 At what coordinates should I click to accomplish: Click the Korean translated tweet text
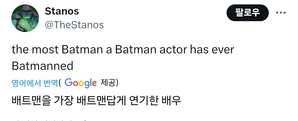(96, 100)
